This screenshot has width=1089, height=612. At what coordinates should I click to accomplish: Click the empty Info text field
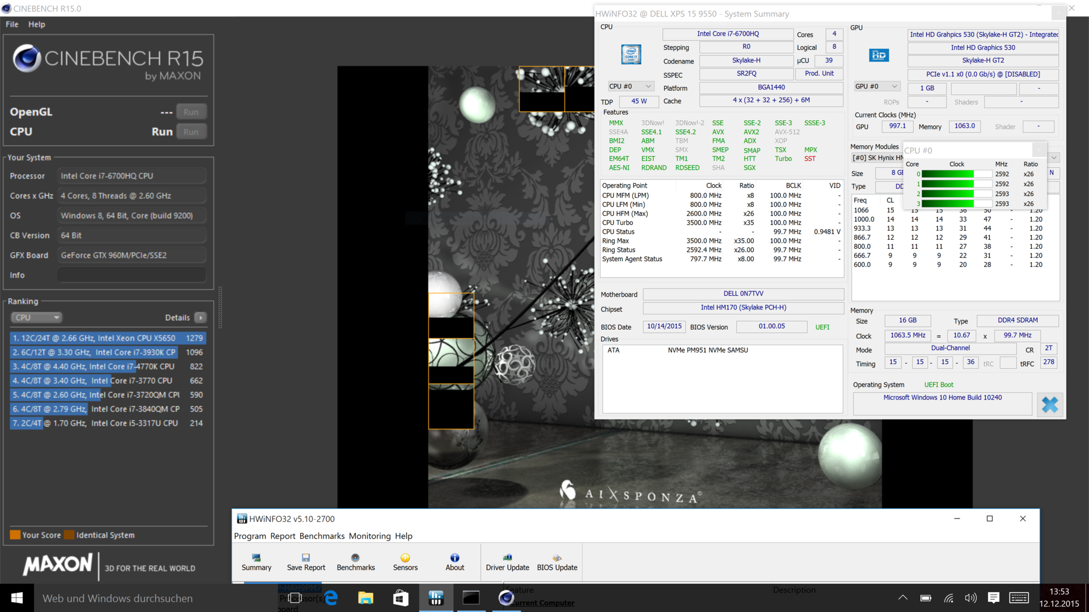(132, 275)
